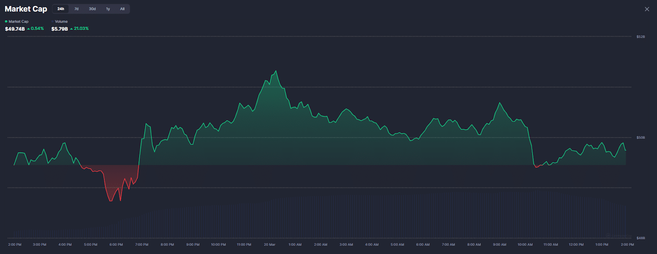The height and width of the screenshot is (254, 657).
Task: Click the 11:00 PM x-axis label
Action: tap(244, 245)
